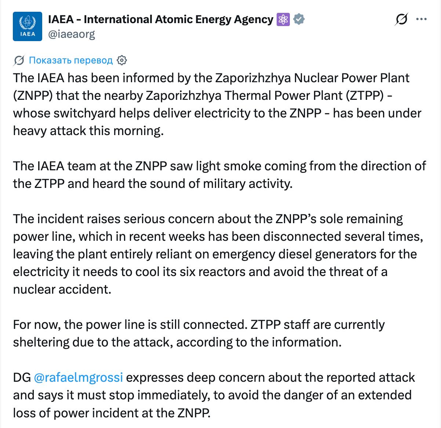This screenshot has height=428, width=441.
Task: Open Grok explain icon at top right
Action: coord(401,19)
